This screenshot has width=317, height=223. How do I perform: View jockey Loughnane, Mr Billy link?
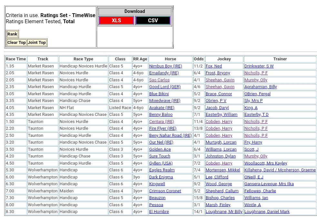tap(224, 212)
